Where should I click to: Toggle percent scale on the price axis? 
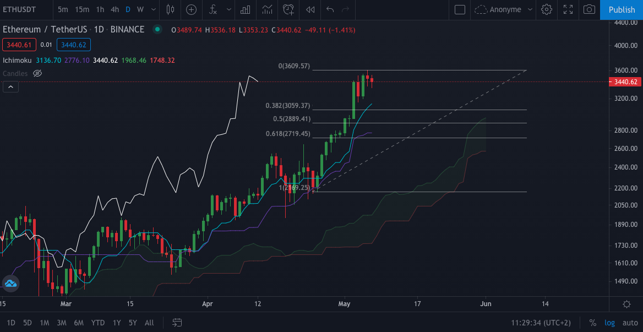[x=593, y=323]
